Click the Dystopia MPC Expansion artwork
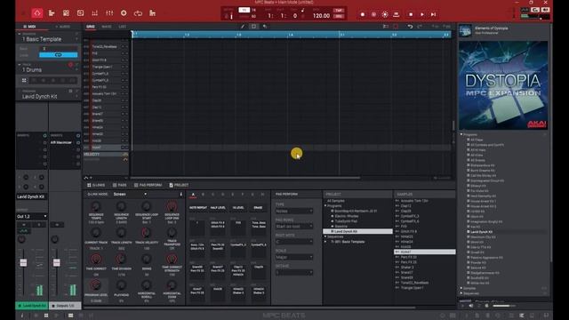This screenshot has width=569, height=320. pos(503,85)
